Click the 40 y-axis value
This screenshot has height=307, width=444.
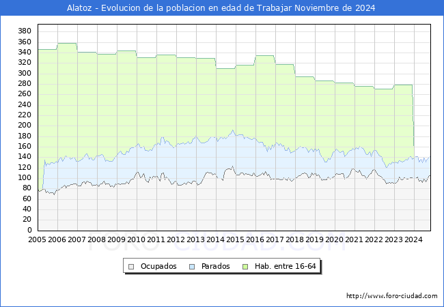pyautogui.click(x=27, y=209)
